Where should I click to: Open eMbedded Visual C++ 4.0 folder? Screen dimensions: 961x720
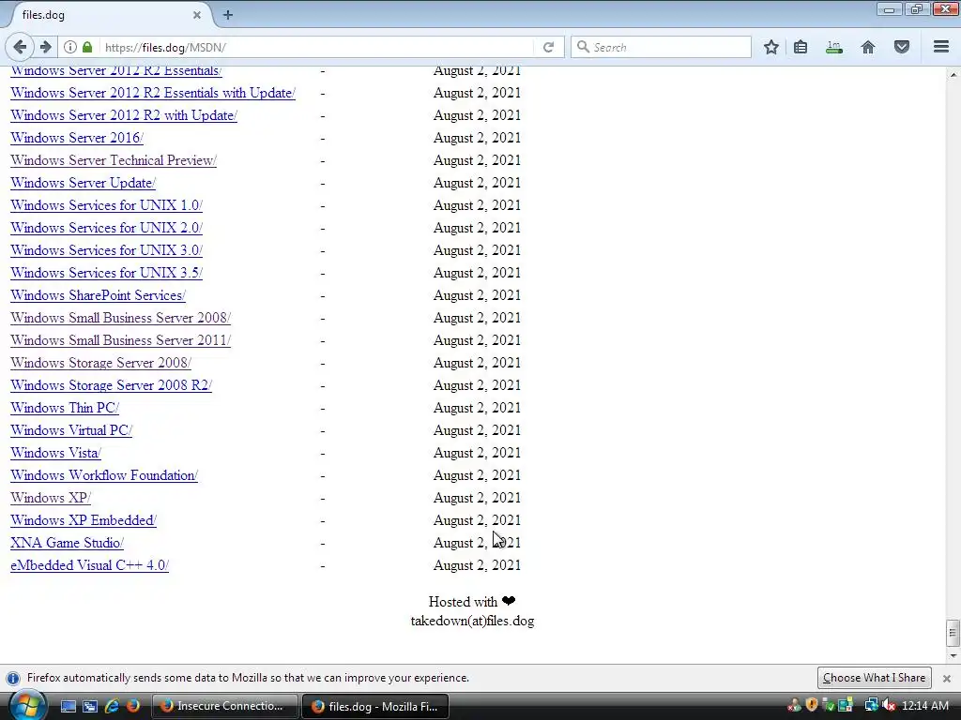[89, 565]
